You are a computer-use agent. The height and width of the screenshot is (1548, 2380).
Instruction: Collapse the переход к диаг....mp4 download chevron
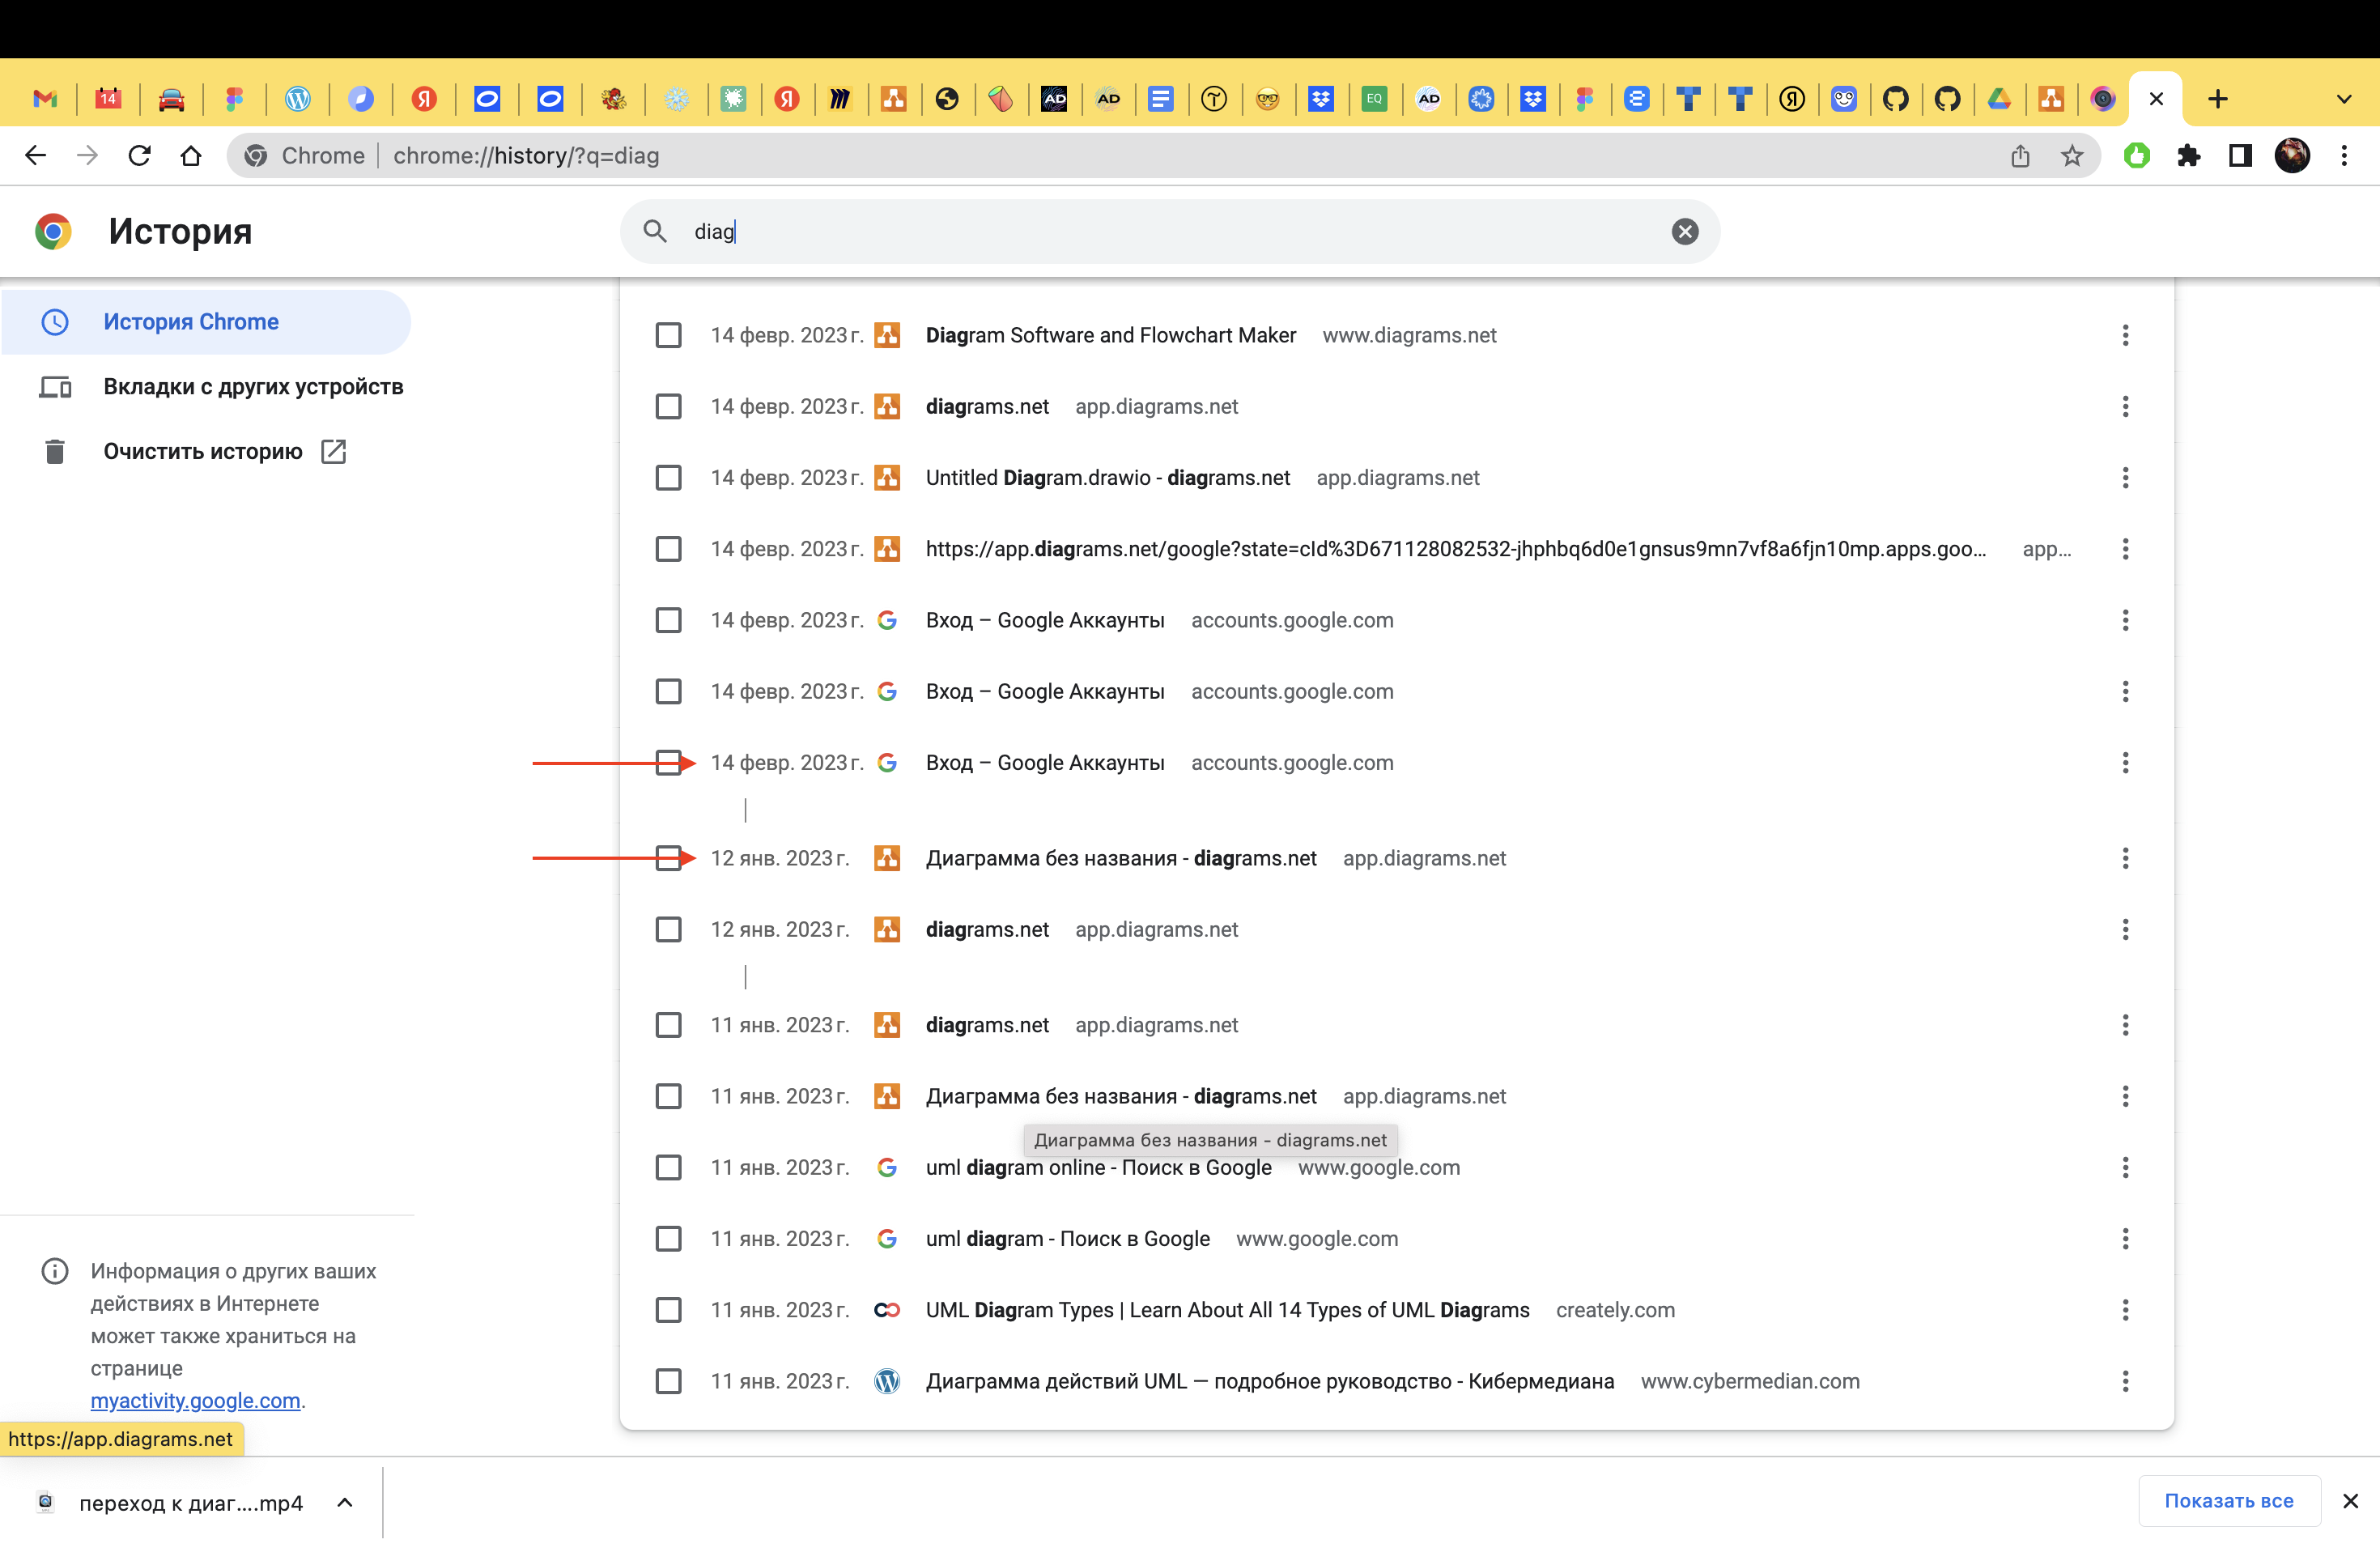click(x=345, y=1502)
